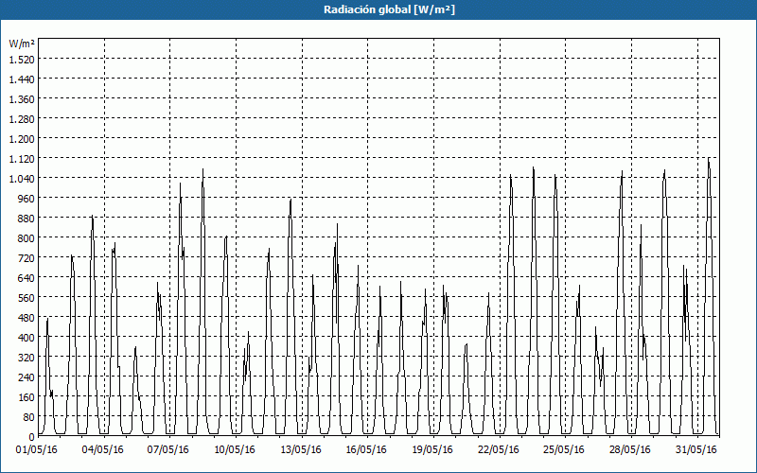Click the 0 y-axis value
This screenshot has width=757, height=473.
point(32,437)
